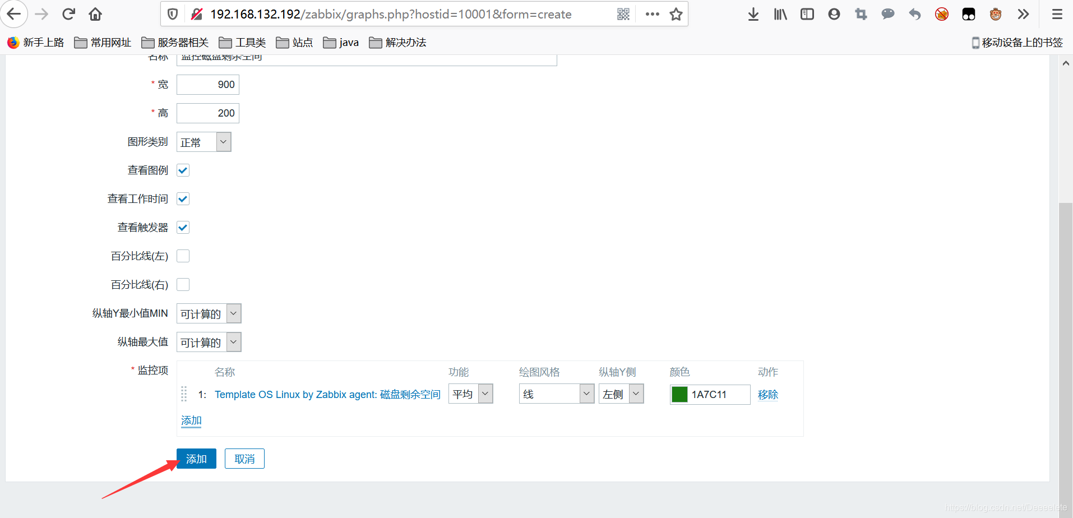
Task: Open Template OS Linux 磁盘剩余空间 item link
Action: (x=327, y=395)
